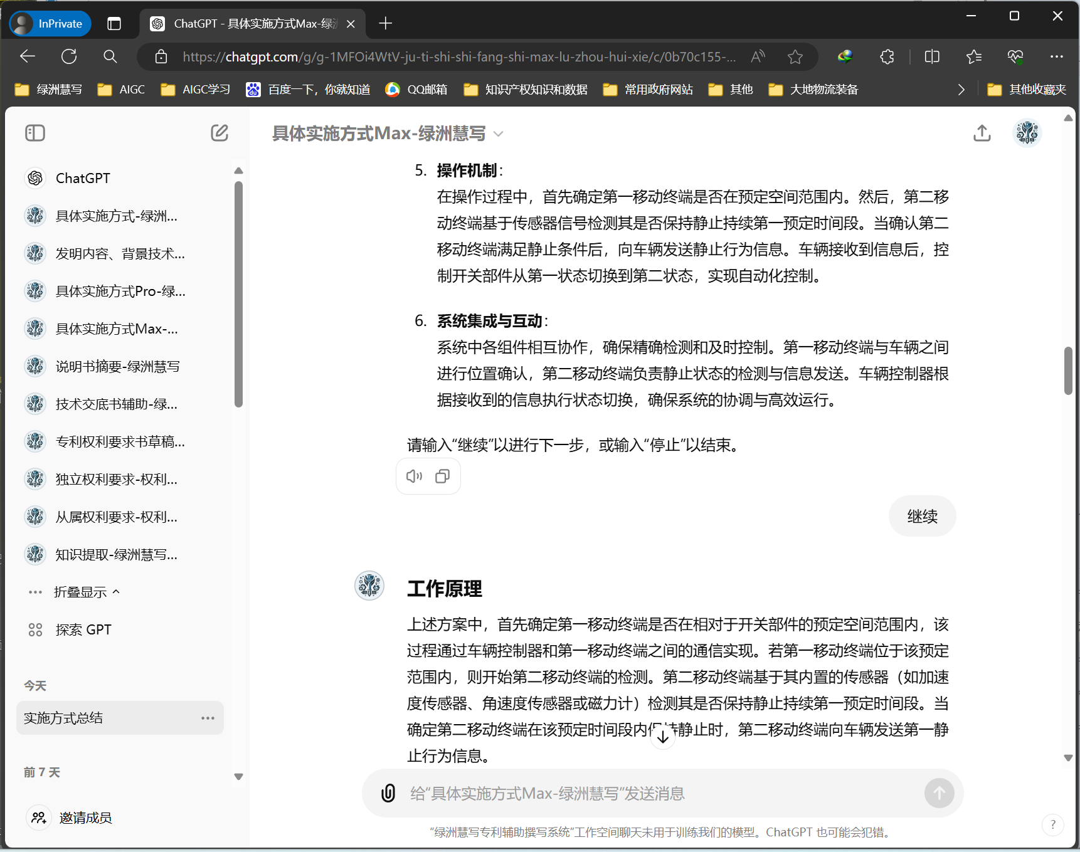Read the reply aloud via speaker icon
Image resolution: width=1080 pixels, height=852 pixels.
413,476
